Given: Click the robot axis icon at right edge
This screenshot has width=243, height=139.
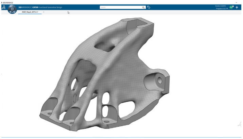Looking at the screenshot, I should [240, 125].
